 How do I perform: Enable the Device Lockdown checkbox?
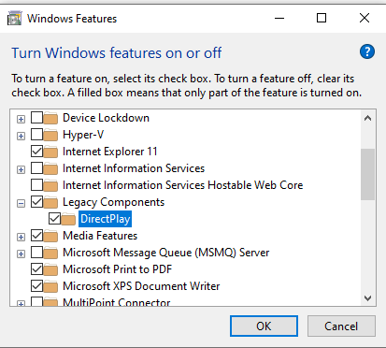coord(36,118)
